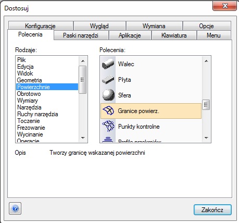Click the Zakończ button

point(212,209)
